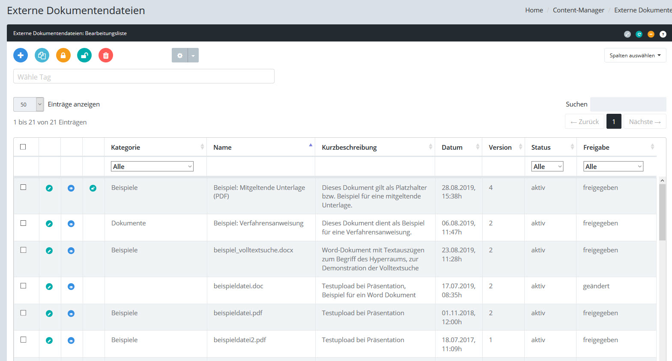
Task: Toggle the select-all checkbox in table header
Action: pyautogui.click(x=23, y=147)
